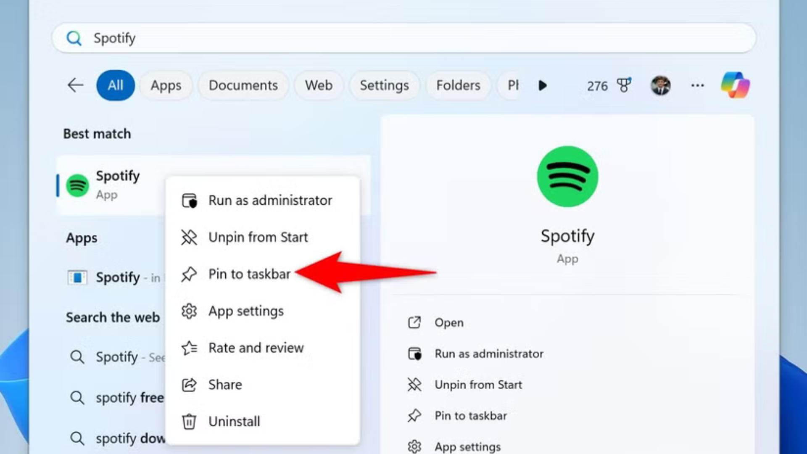This screenshot has height=454, width=807.
Task: Click the Spotify green icon in Best match
Action: click(78, 185)
